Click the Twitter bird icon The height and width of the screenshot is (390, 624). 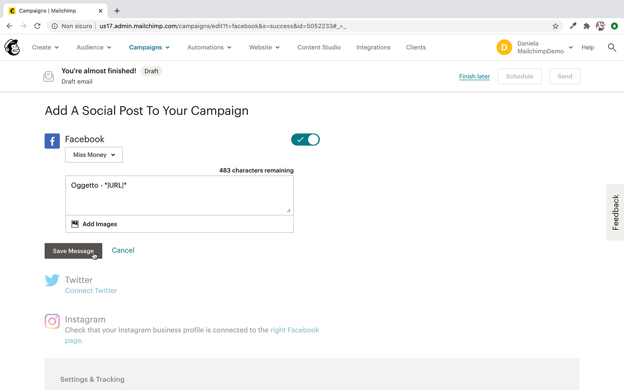[52, 280]
